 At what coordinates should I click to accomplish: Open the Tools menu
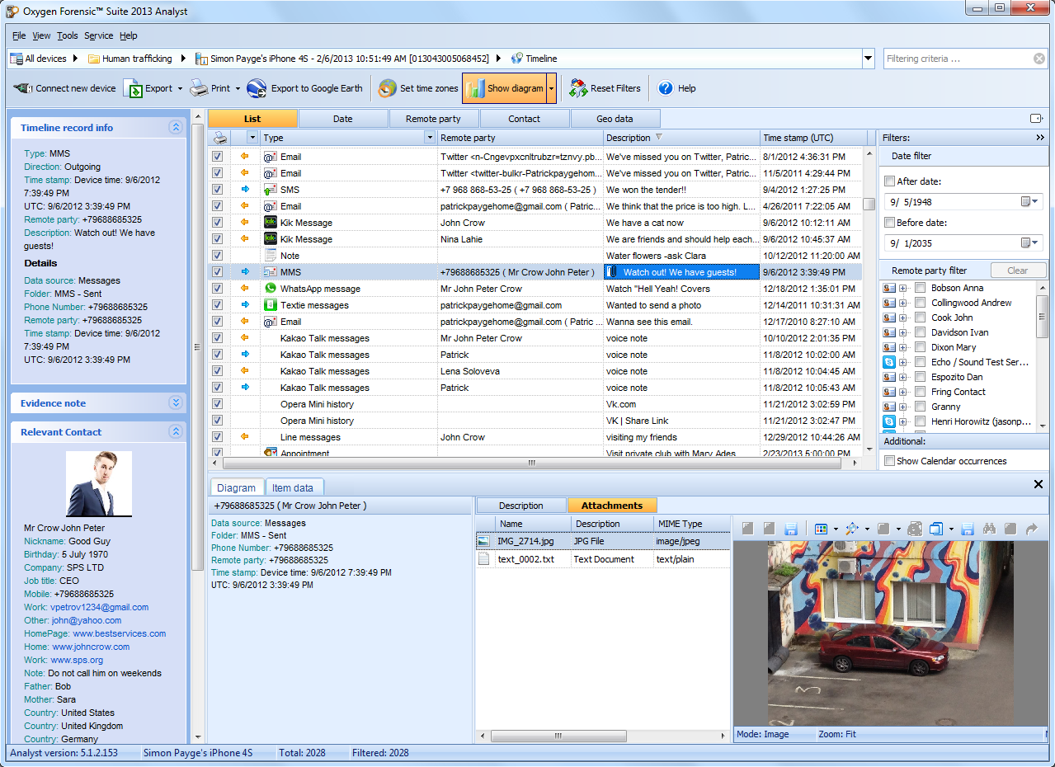(68, 35)
